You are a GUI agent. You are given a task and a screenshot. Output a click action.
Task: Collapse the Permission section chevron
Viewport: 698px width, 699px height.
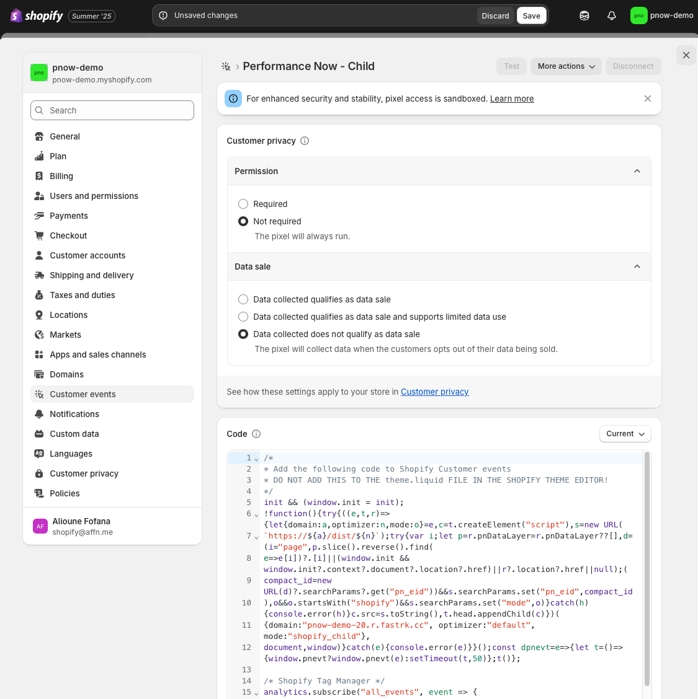click(x=637, y=171)
